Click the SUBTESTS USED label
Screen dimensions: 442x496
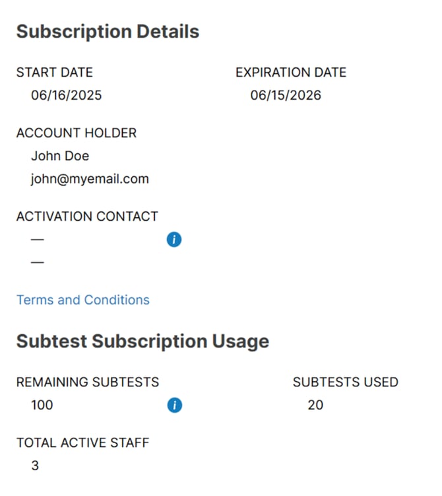click(x=346, y=382)
